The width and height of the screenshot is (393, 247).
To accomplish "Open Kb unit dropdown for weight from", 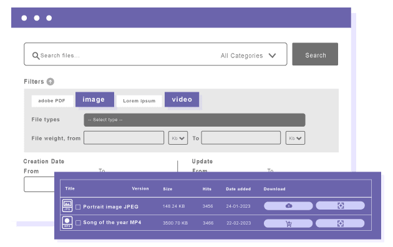I will pos(178,138).
